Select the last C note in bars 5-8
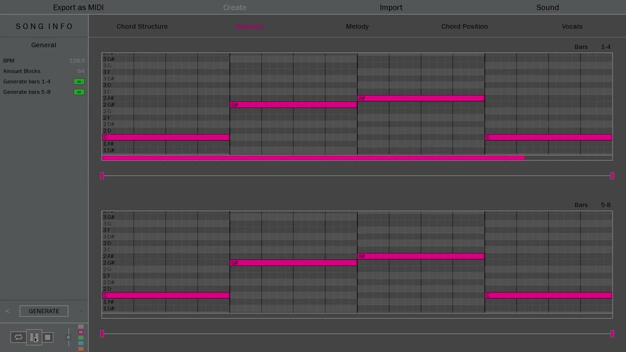 [549, 295]
